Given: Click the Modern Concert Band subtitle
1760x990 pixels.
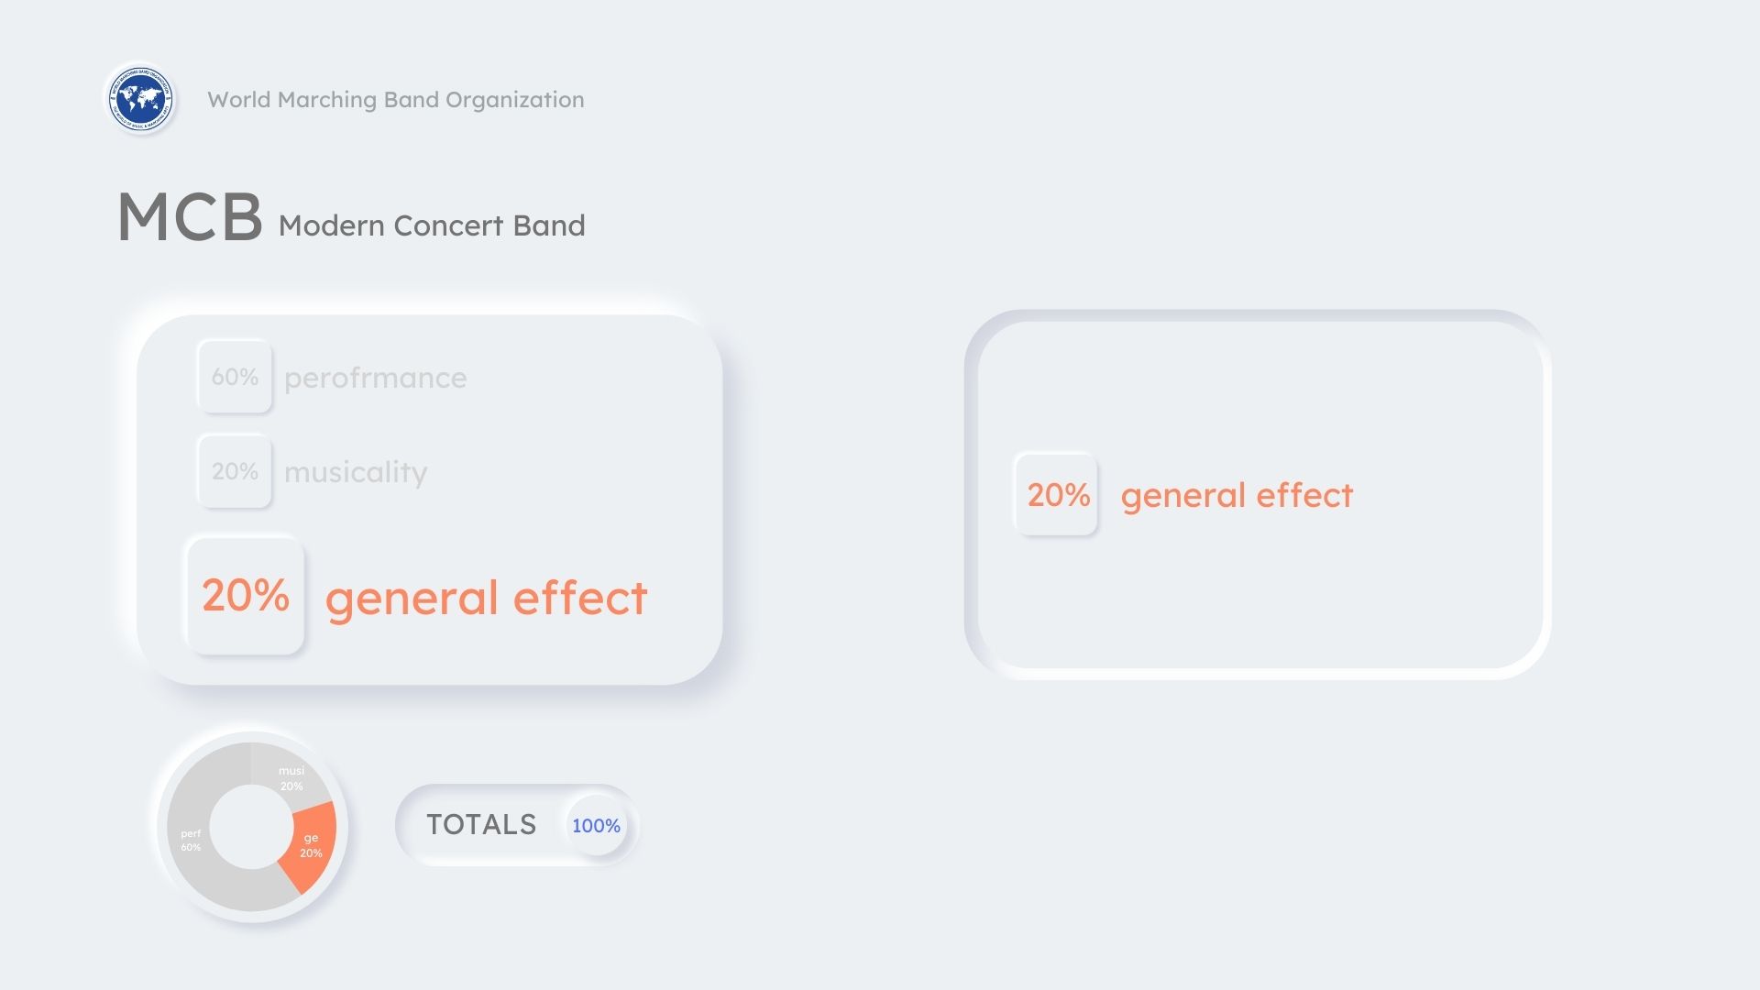Looking at the screenshot, I should (x=432, y=225).
